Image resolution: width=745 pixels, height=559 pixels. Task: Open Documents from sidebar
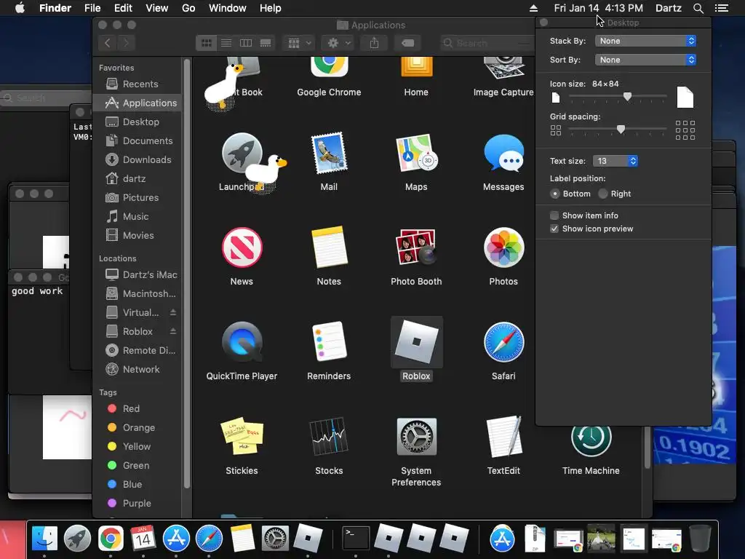click(138, 141)
